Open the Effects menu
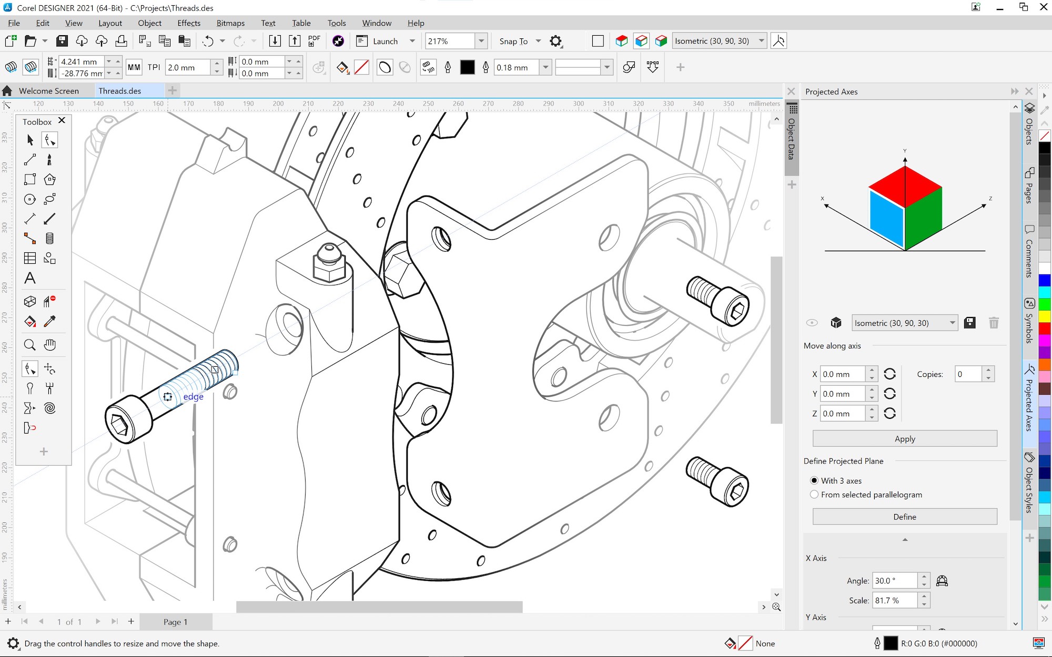 click(x=189, y=23)
